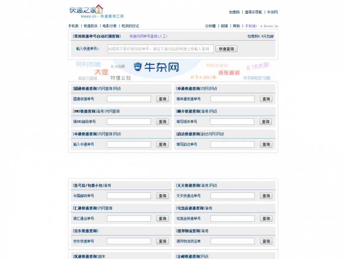Click 查询 for 宅急送快递单号

pyautogui.click(x=266, y=218)
